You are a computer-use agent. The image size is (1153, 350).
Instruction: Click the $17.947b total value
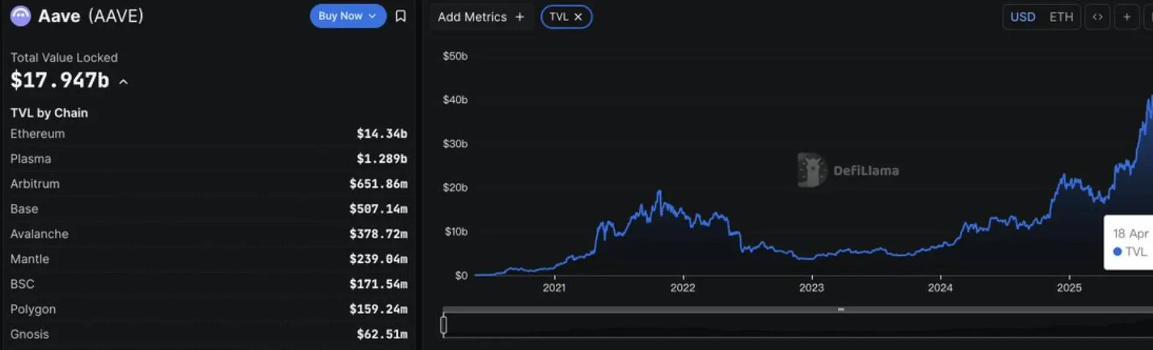60,80
